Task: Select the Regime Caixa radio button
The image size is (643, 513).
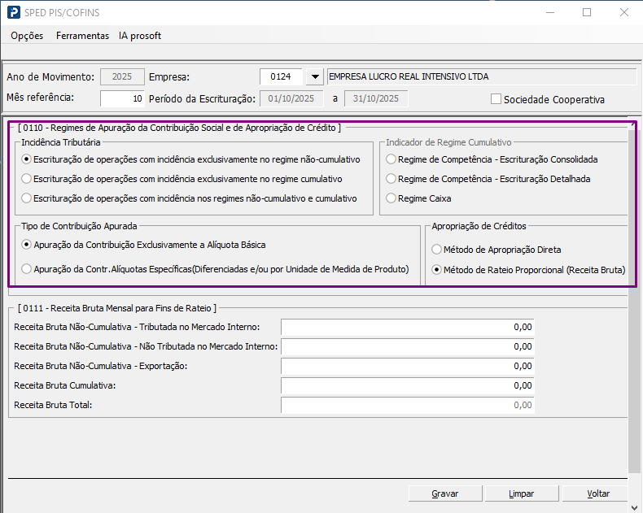Action: tap(391, 198)
